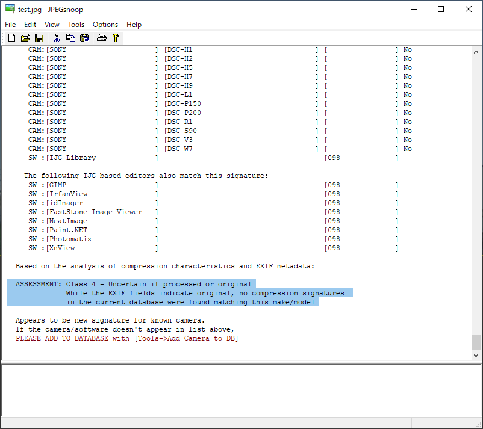
Task: Click the DSC-L1 camera row
Action: tap(220, 94)
